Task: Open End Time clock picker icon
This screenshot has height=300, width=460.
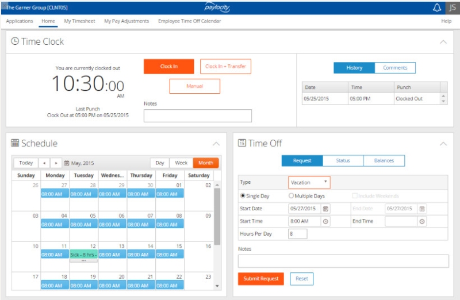Action: click(422, 221)
